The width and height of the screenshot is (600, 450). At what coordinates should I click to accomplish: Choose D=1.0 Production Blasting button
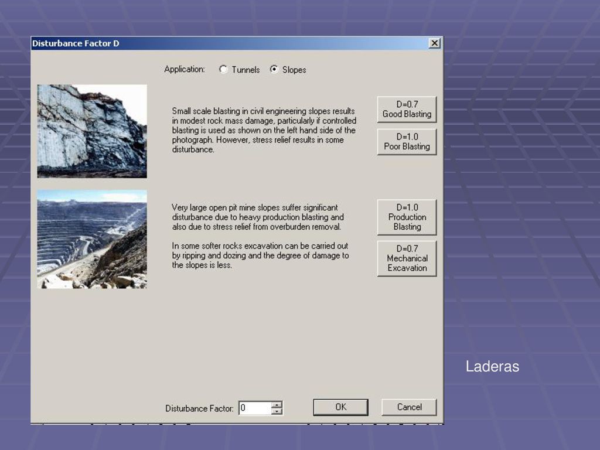[x=407, y=217]
